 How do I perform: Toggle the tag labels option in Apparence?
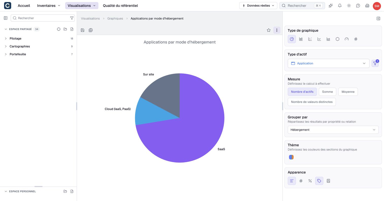pos(319,181)
